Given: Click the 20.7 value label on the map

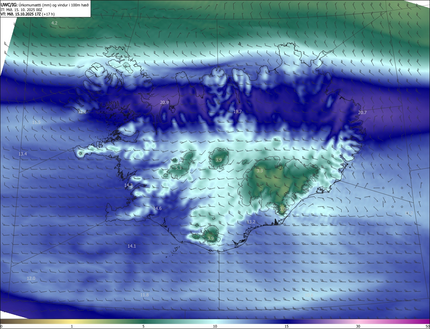Looking at the screenshot, I should click(x=362, y=112).
